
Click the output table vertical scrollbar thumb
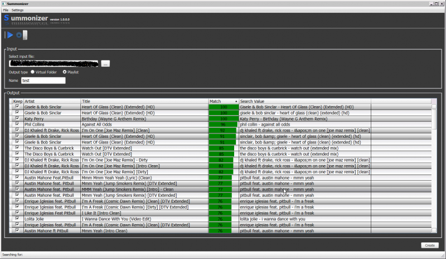(x=434, y=118)
